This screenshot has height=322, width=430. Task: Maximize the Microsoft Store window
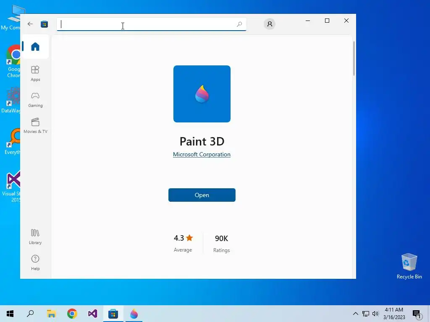327,21
